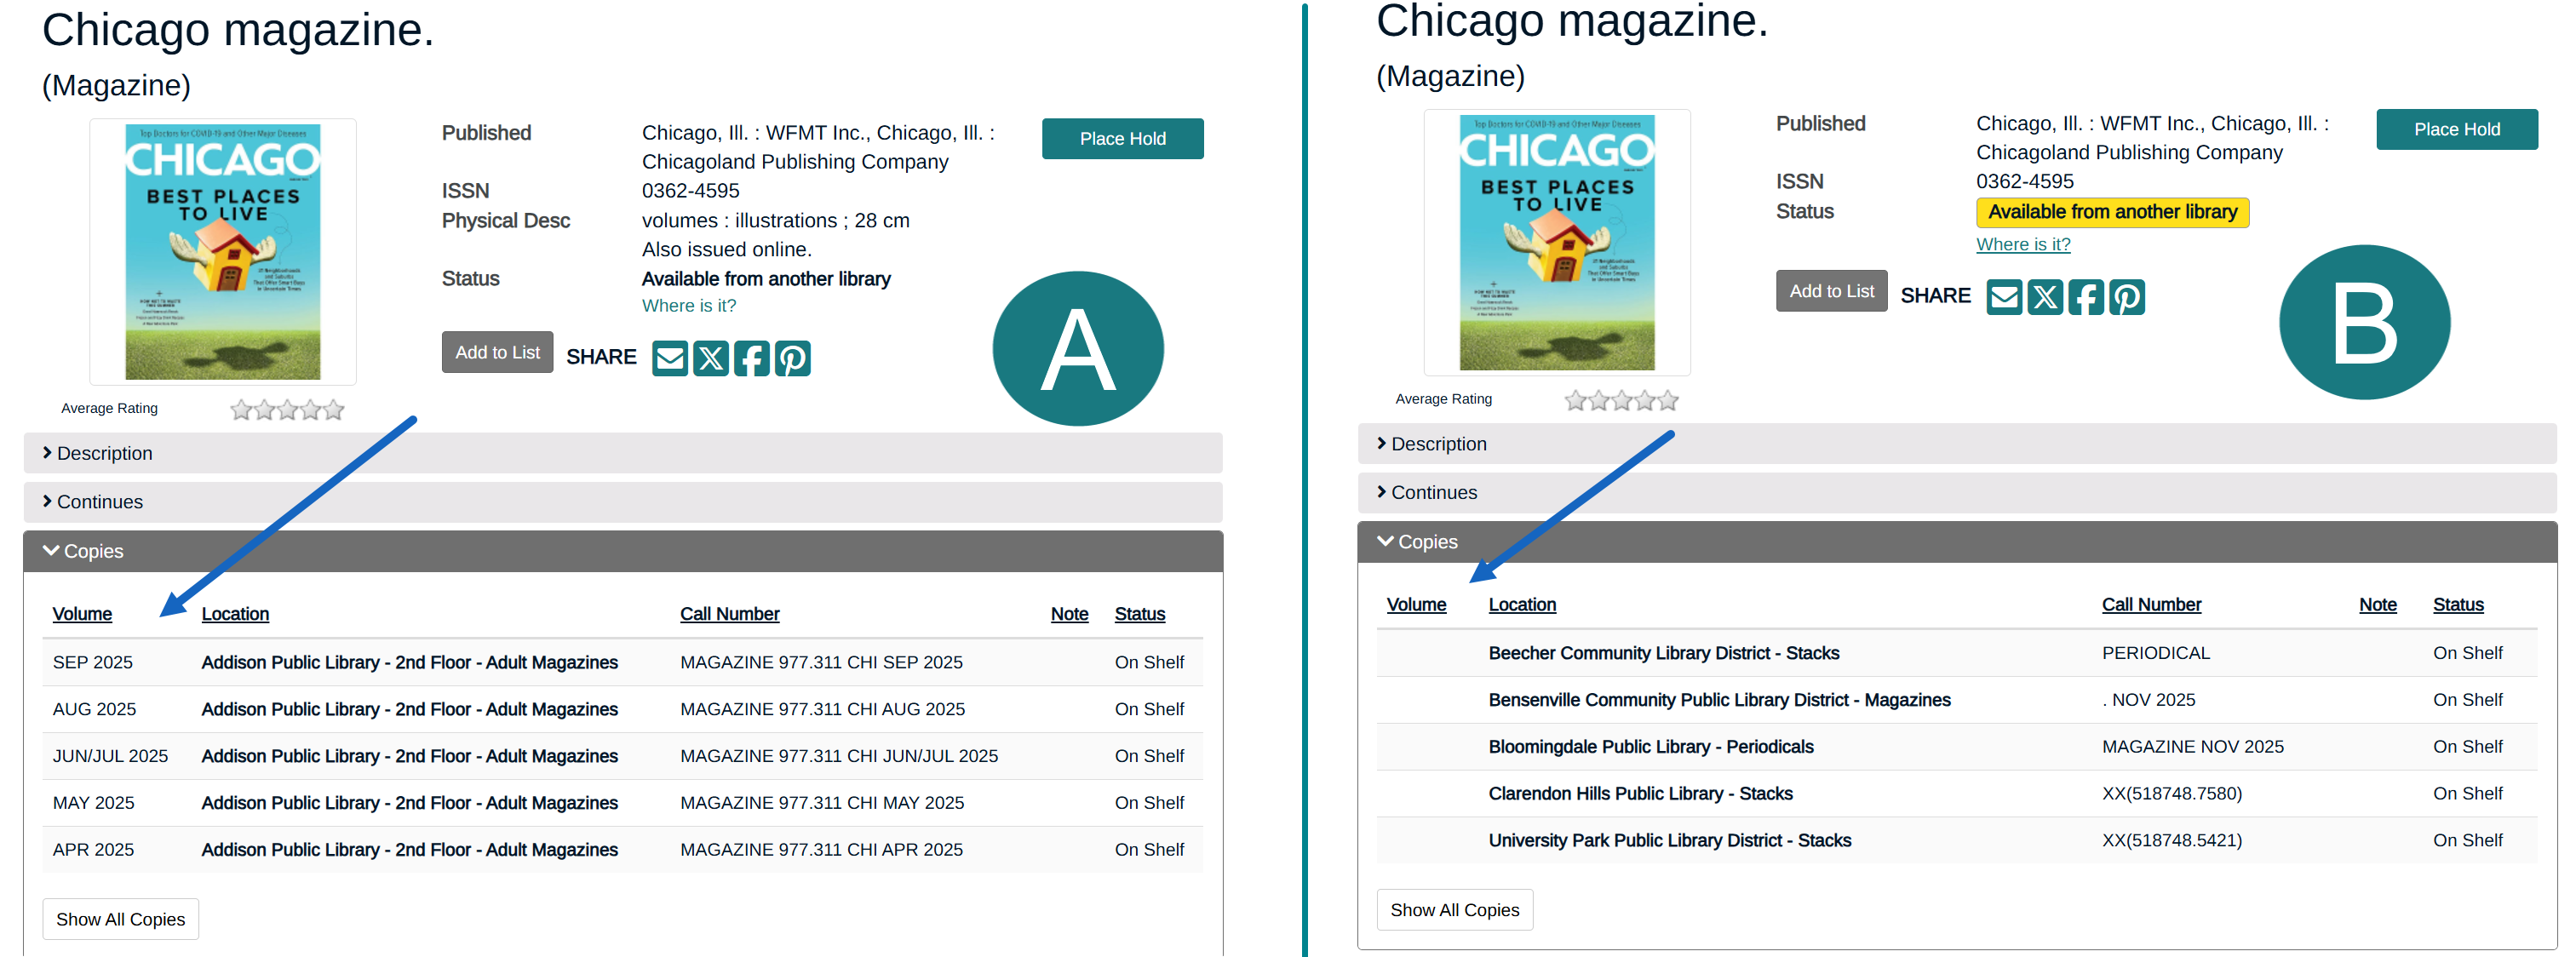
Task: Click Show All Copies in panel A
Action: [x=120, y=919]
